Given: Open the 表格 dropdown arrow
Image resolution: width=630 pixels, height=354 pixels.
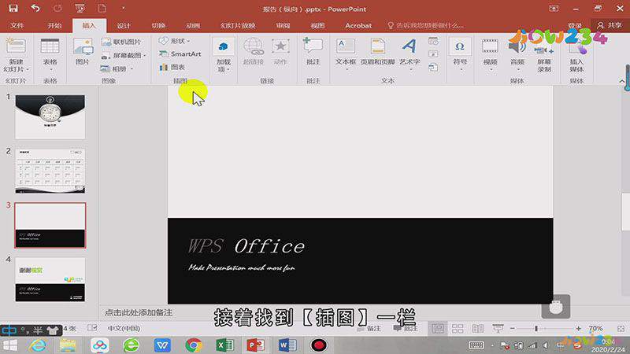Looking at the screenshot, I should 50,70.
